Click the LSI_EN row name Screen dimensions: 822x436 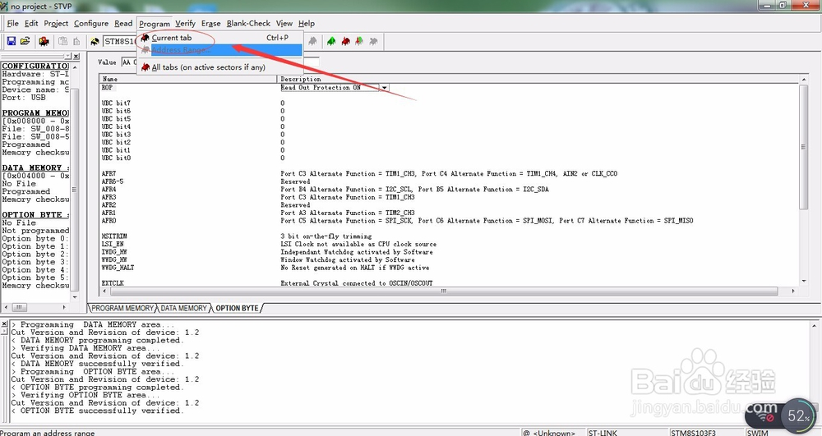click(x=112, y=244)
